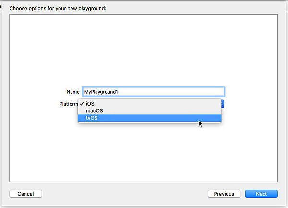288x208 pixels.
Task: Choose macOS in the Platform menu
Action: click(x=94, y=110)
